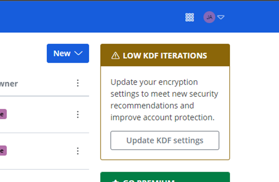This screenshot has height=182, width=279.
Task: Click the warning triangle in KDF banner
Action: 115,56
